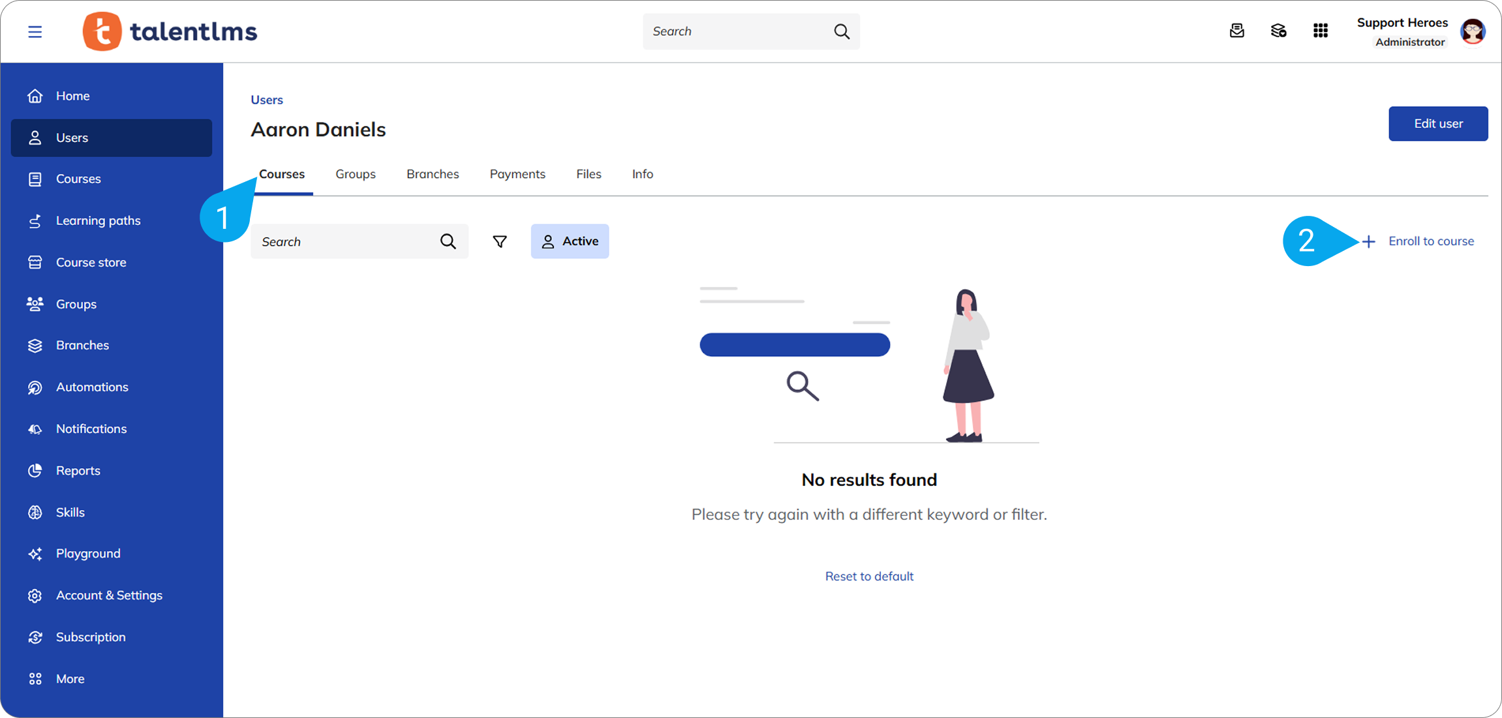Click the Reports pie chart icon

click(x=35, y=470)
